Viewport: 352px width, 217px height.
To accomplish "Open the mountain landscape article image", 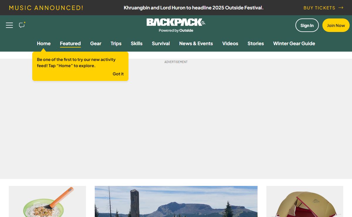I will (176, 202).
